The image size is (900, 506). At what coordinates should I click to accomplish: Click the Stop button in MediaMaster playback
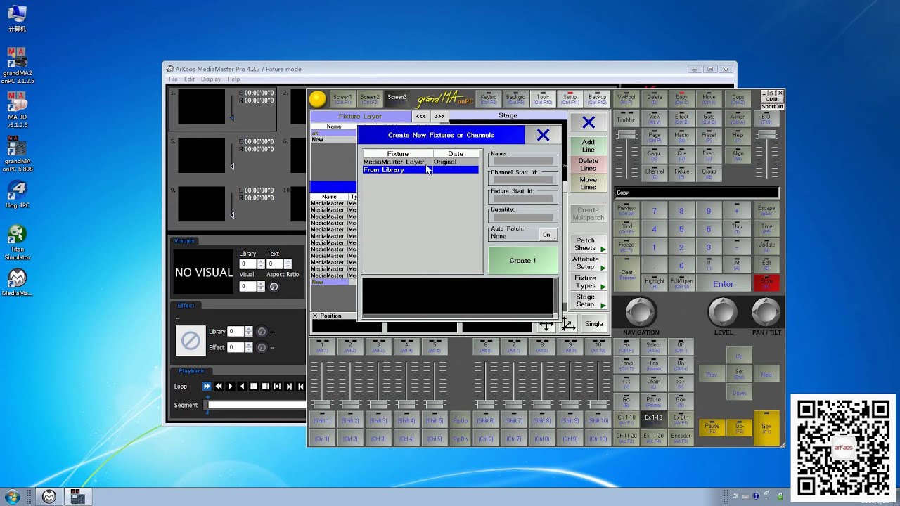point(265,387)
